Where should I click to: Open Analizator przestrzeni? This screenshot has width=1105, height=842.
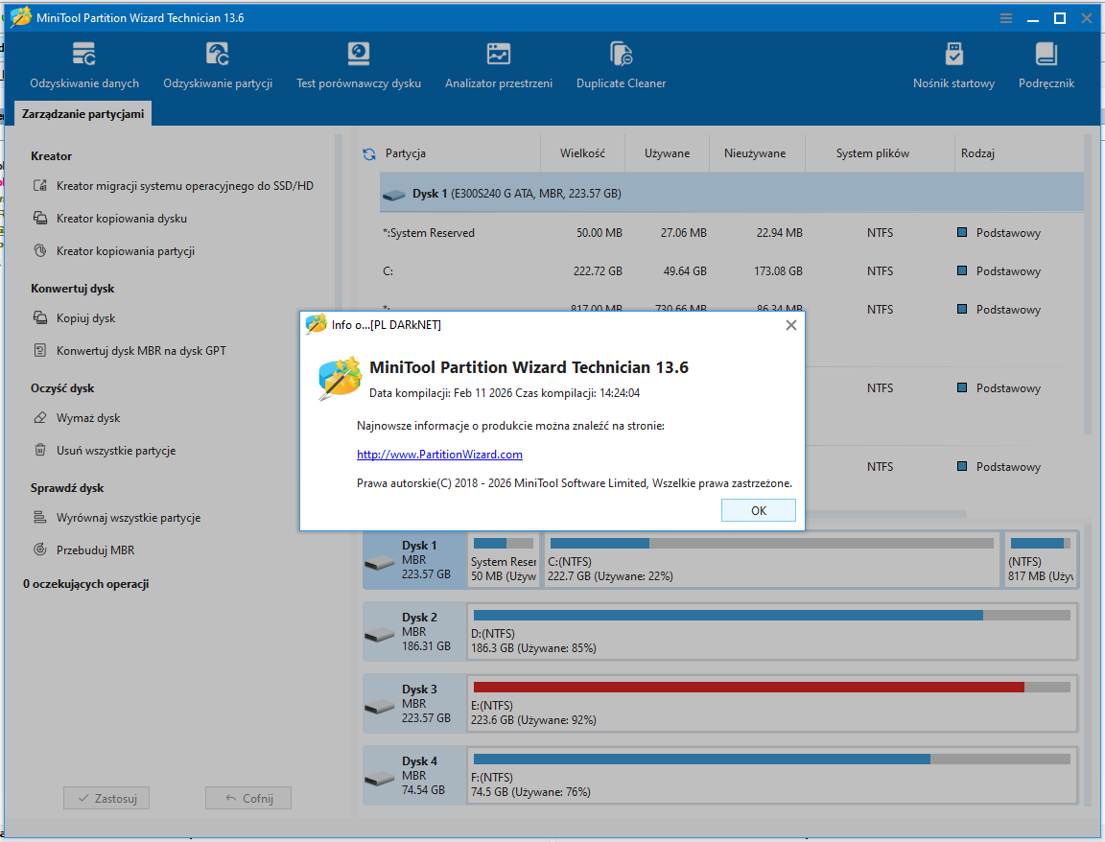pos(498,65)
